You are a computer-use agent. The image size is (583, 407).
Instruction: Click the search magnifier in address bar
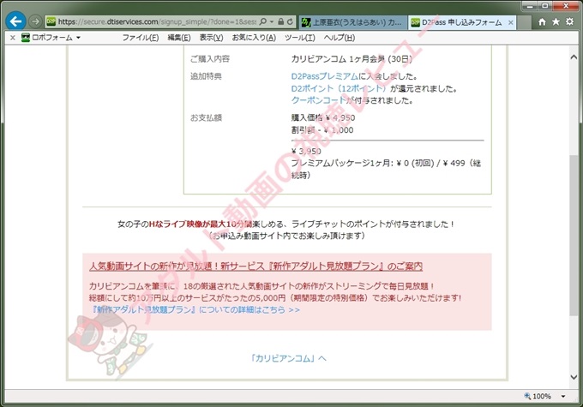[263, 21]
